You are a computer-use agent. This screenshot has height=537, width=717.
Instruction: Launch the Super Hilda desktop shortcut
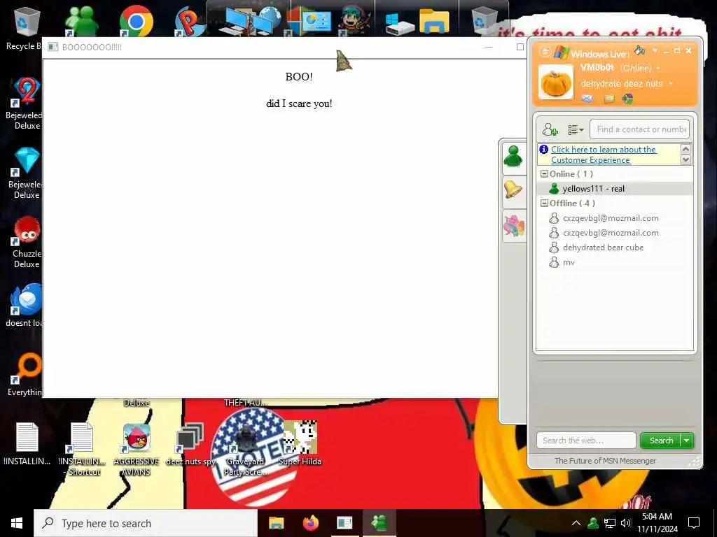click(300, 443)
